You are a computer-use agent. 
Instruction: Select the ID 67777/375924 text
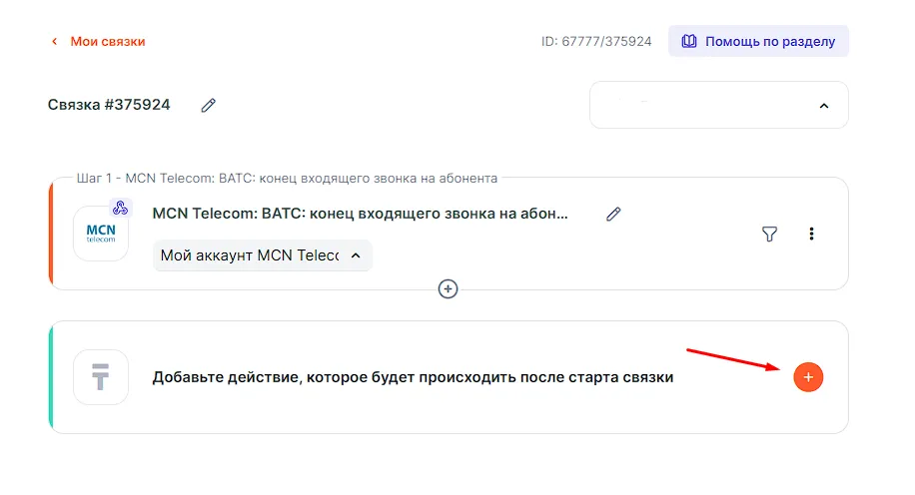[x=595, y=42]
